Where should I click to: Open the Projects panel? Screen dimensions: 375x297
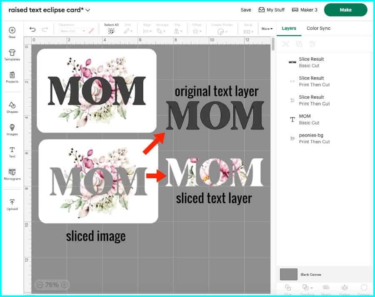click(12, 77)
